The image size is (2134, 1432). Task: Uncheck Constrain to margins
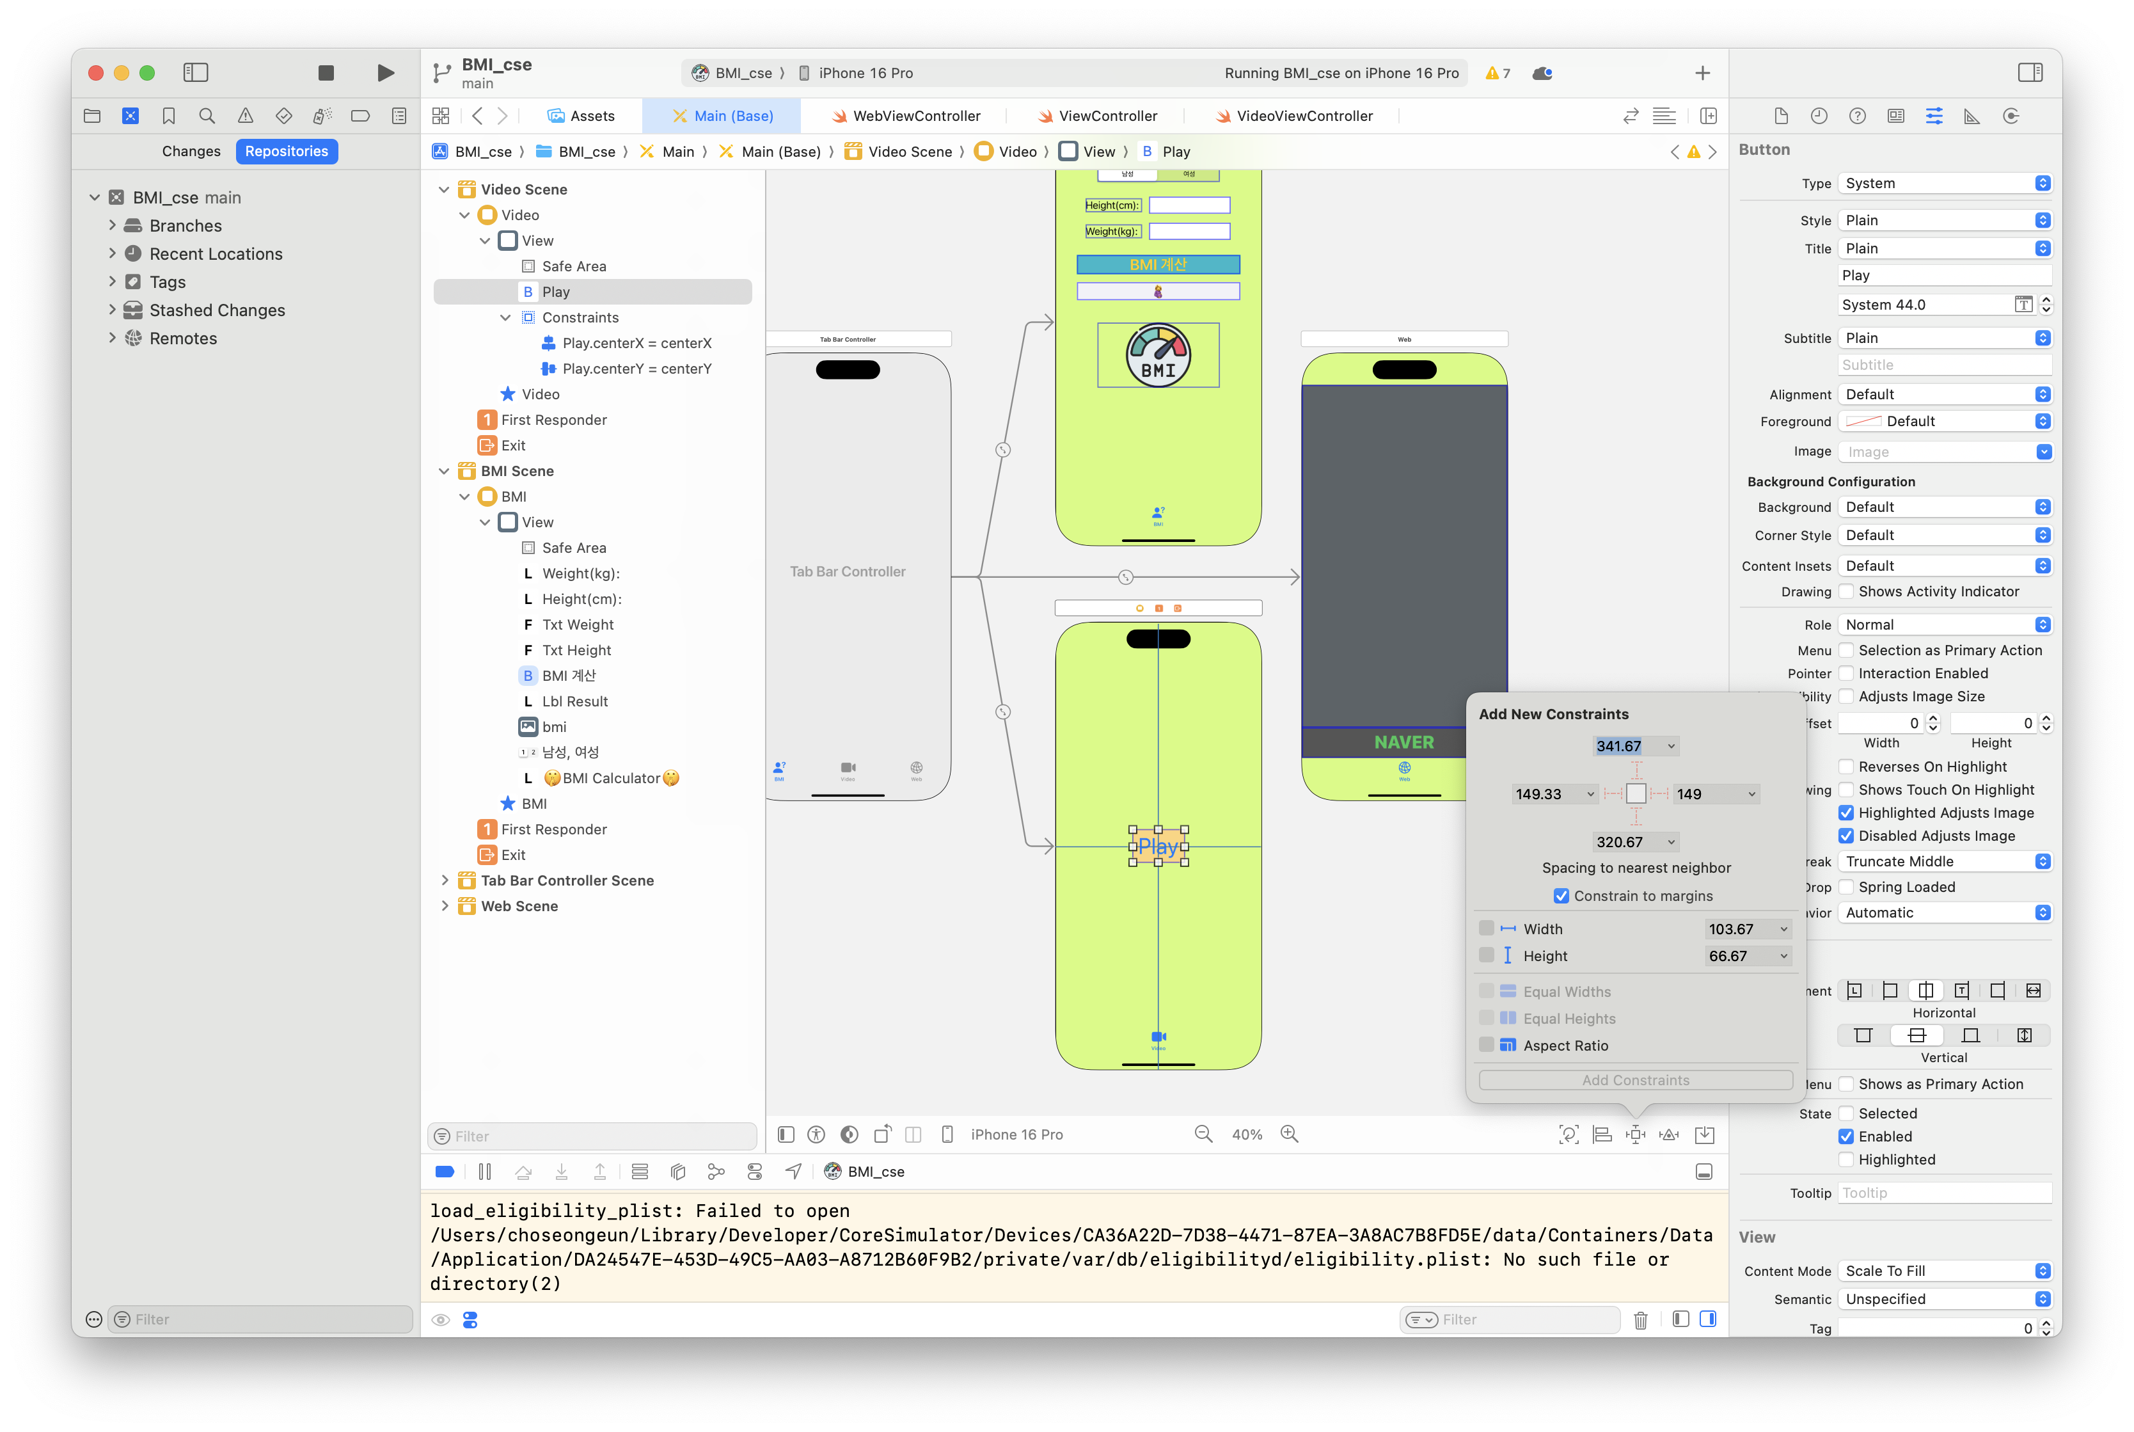pos(1561,896)
